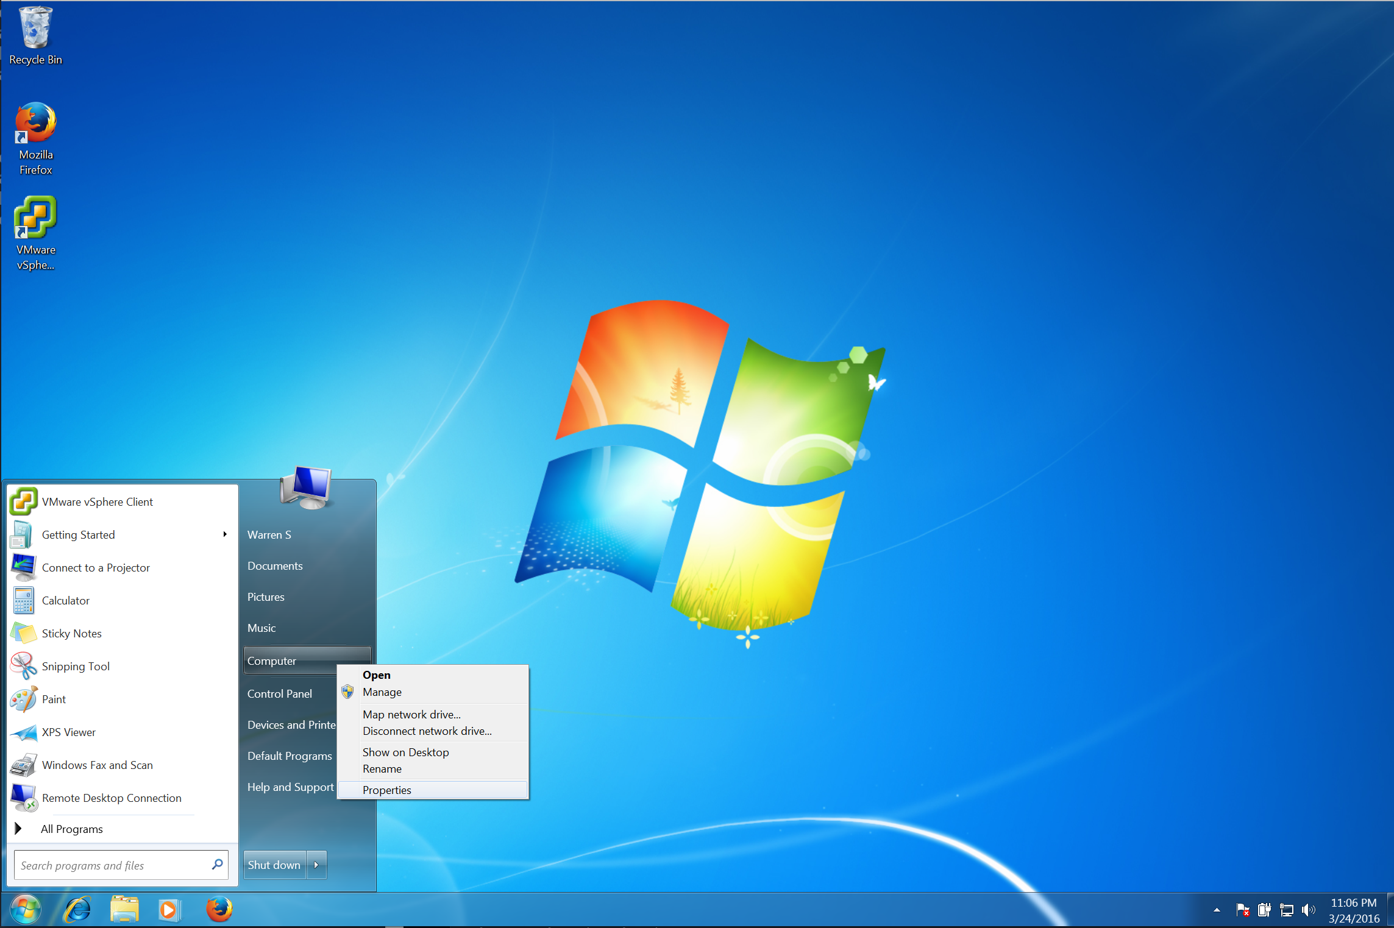Click Open in Computer context menu
The height and width of the screenshot is (928, 1394).
point(375,675)
